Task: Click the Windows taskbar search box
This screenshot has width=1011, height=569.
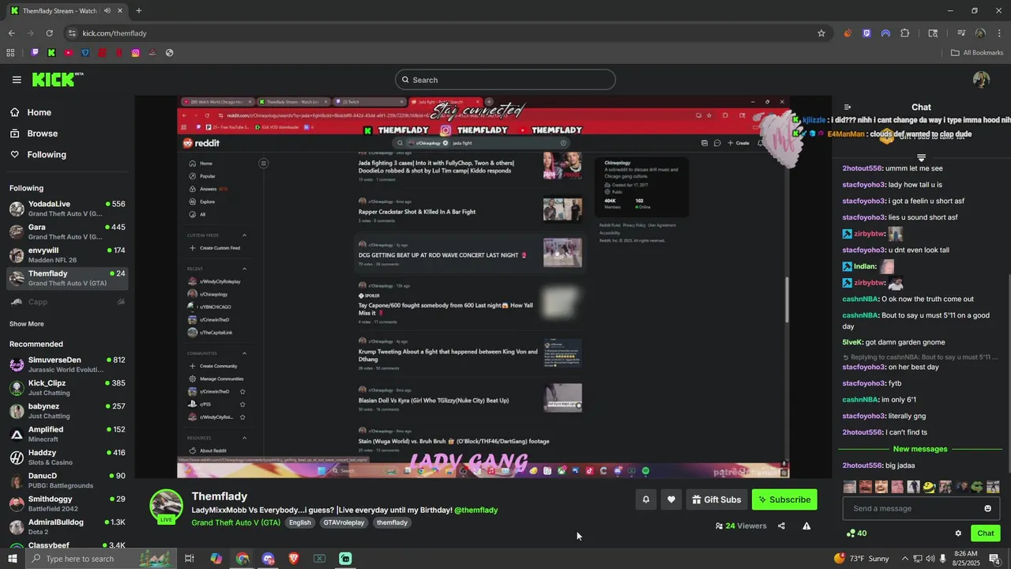Action: point(101,559)
